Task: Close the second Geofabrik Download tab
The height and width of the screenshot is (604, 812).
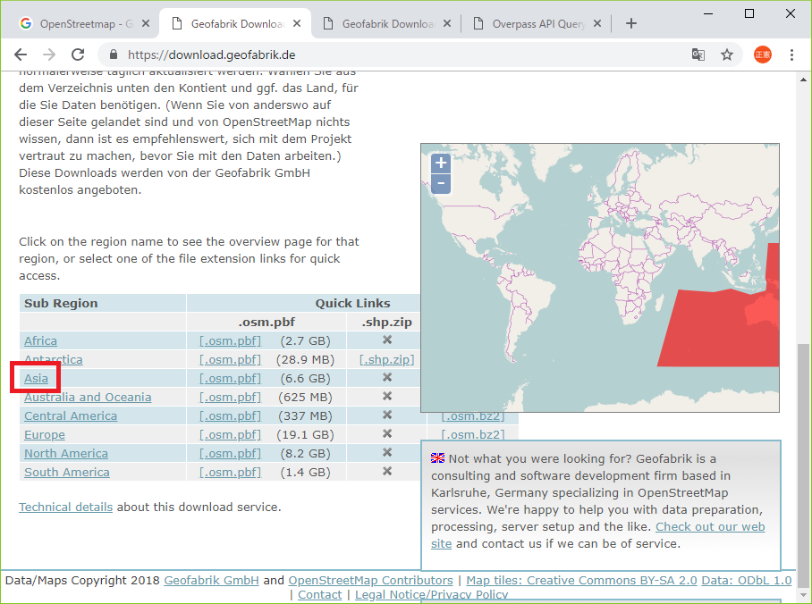Action: click(447, 23)
